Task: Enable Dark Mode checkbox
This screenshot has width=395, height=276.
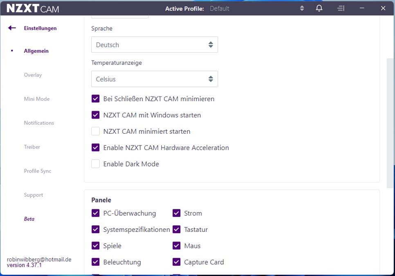Action: click(95, 164)
